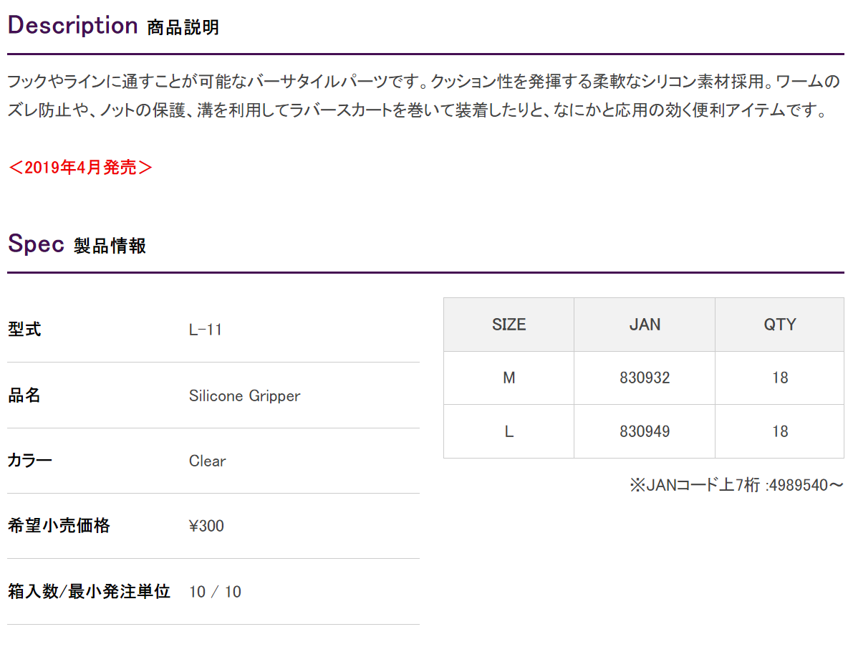Image resolution: width=848 pixels, height=662 pixels.
Task: Click the 箱入数/最小発注単位 label
Action: (89, 592)
